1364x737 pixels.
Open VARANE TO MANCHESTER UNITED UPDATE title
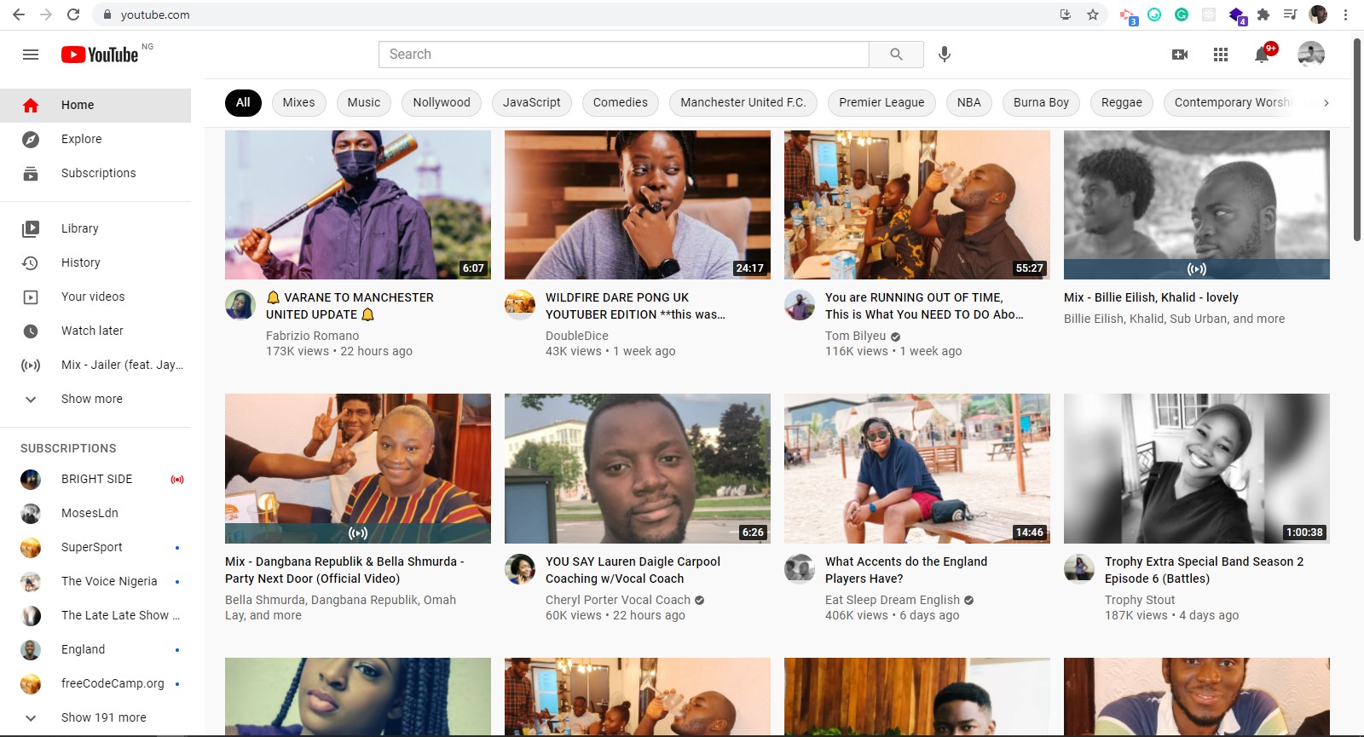[x=350, y=306]
